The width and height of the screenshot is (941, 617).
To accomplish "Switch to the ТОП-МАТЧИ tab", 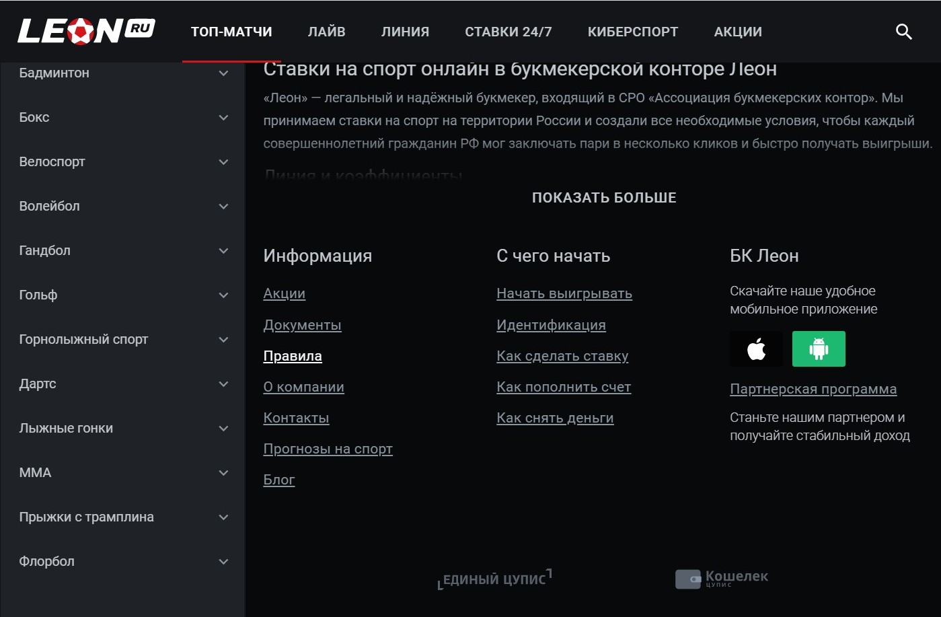I will click(x=231, y=32).
